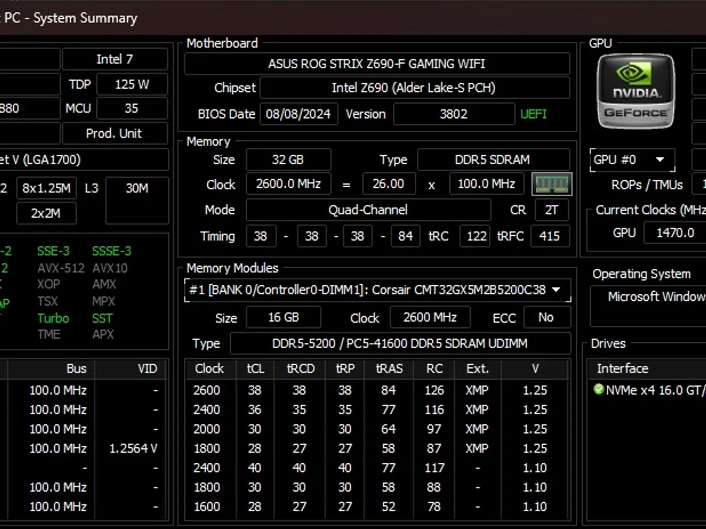The image size is (706, 529).
Task: Click the AVX-512 feature label
Action: (x=61, y=268)
